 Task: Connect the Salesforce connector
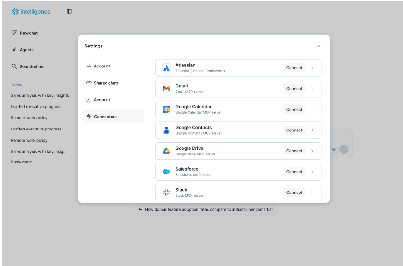point(294,172)
